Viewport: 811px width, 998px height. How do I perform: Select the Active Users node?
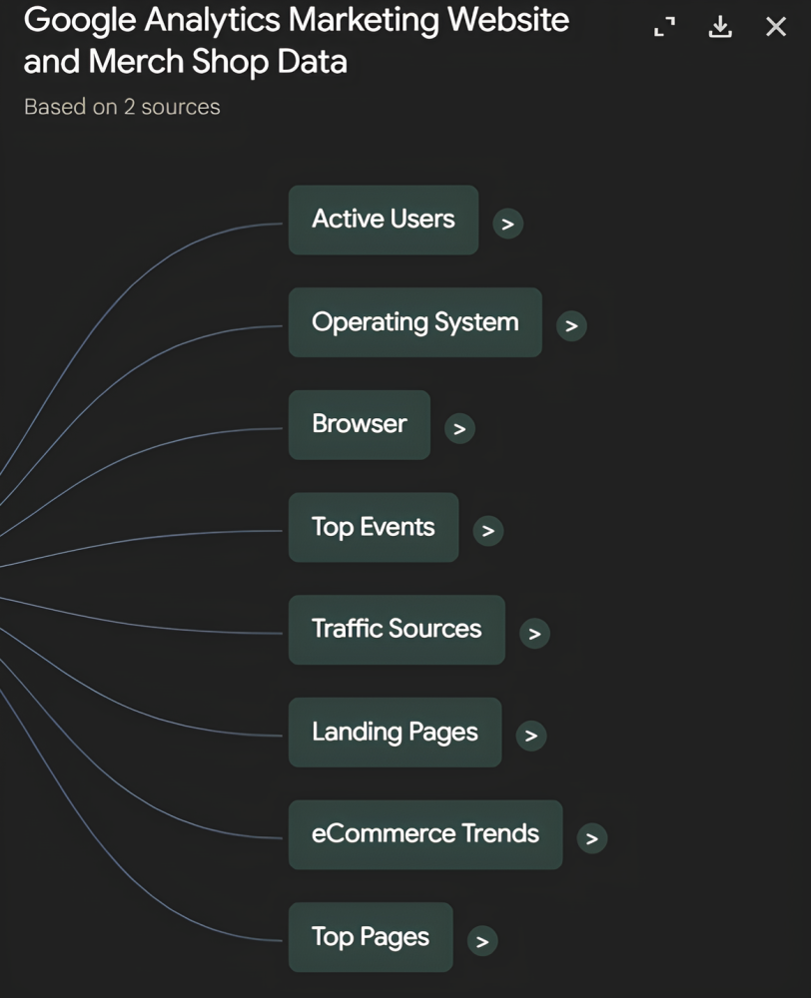click(384, 221)
